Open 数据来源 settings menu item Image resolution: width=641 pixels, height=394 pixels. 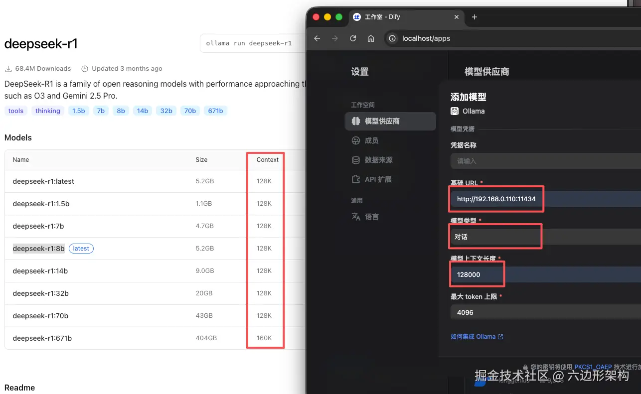click(390, 160)
